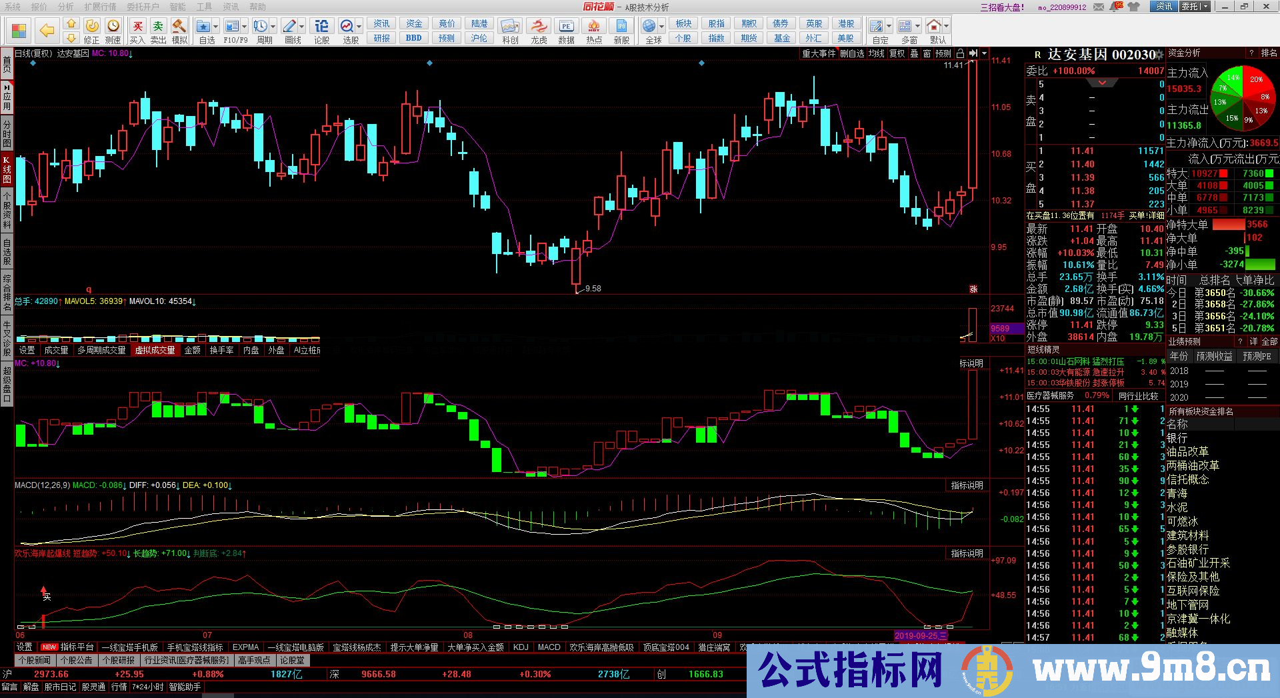This screenshot has width=1280, height=698.
Task: Click the MACD pane indicator slider area
Action: [x=966, y=485]
